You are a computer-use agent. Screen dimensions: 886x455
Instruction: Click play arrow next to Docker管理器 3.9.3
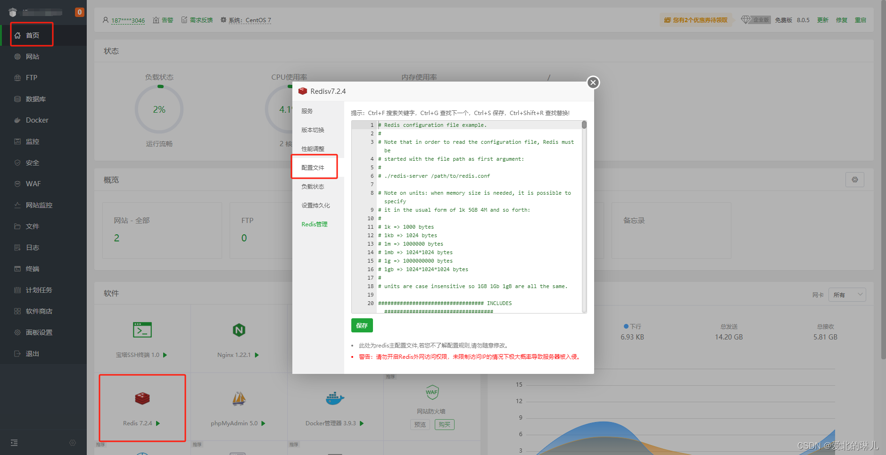tap(362, 423)
